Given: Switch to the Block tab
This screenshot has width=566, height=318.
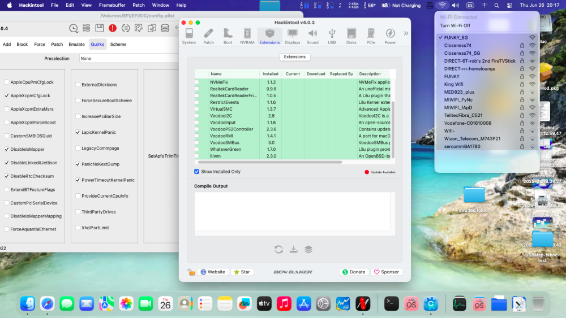Looking at the screenshot, I should [x=22, y=44].
